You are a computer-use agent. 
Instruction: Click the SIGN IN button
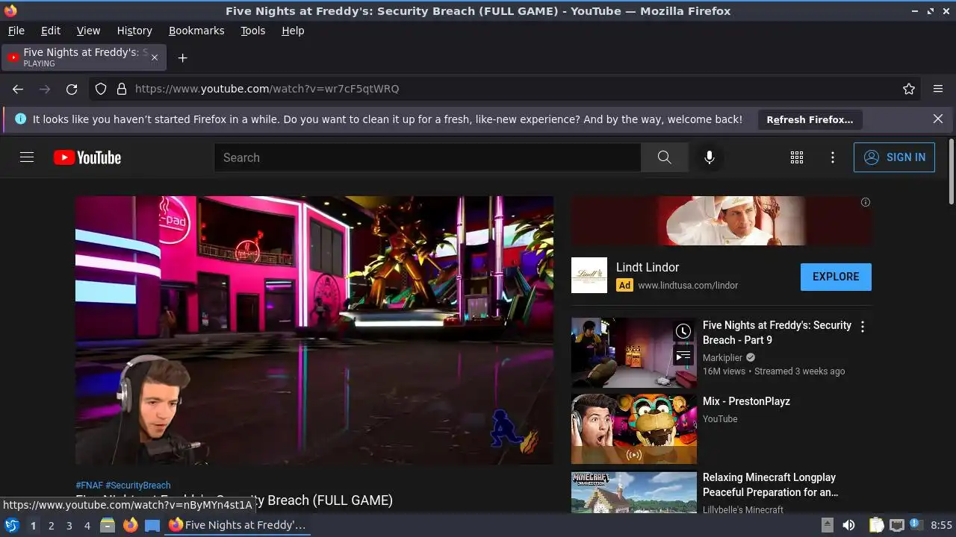894,157
